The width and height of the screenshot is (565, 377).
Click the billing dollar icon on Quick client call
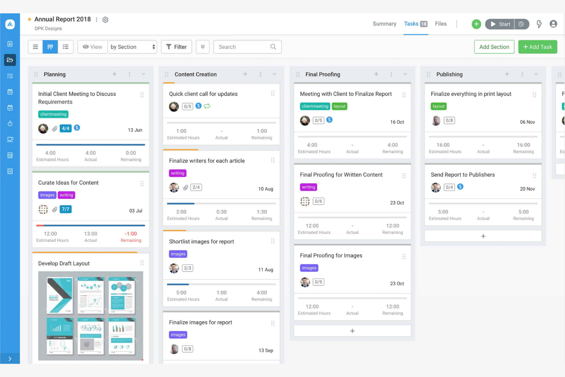198,106
